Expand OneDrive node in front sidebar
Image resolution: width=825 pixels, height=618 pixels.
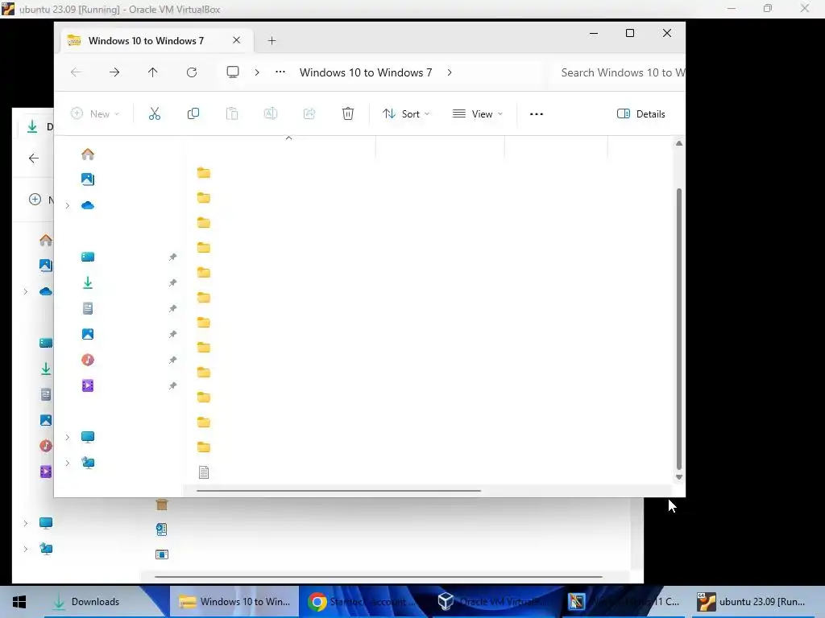point(68,205)
